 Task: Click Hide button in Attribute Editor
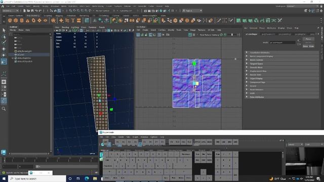click(x=311, y=46)
